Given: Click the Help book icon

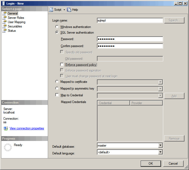Looking at the screenshot, I should coord(69,10).
